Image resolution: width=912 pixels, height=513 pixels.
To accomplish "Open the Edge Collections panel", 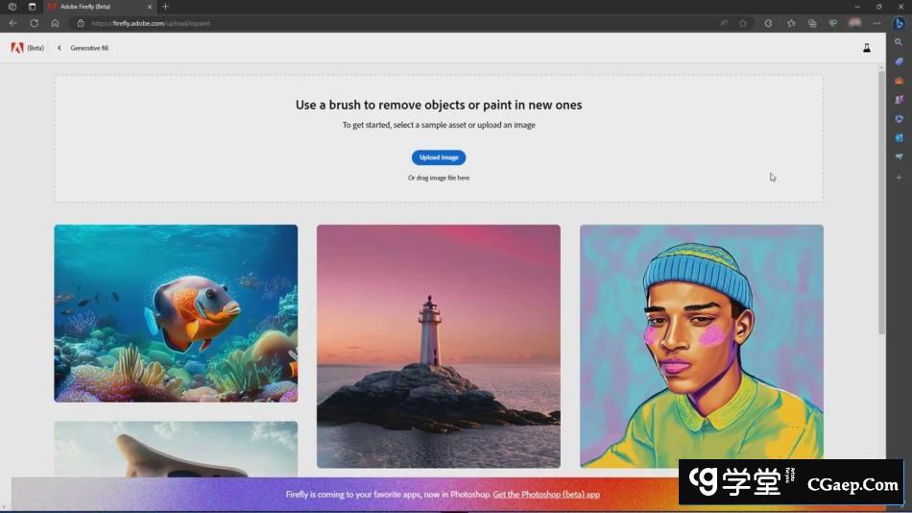I will point(812,23).
